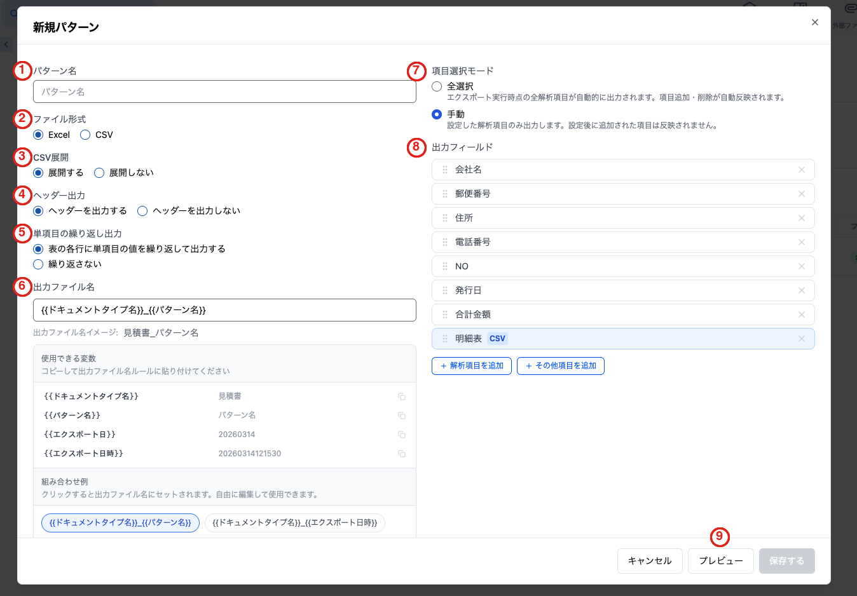857x596 pixels.
Task: Copy the {{エクスポート日}} variable
Action: tap(402, 435)
